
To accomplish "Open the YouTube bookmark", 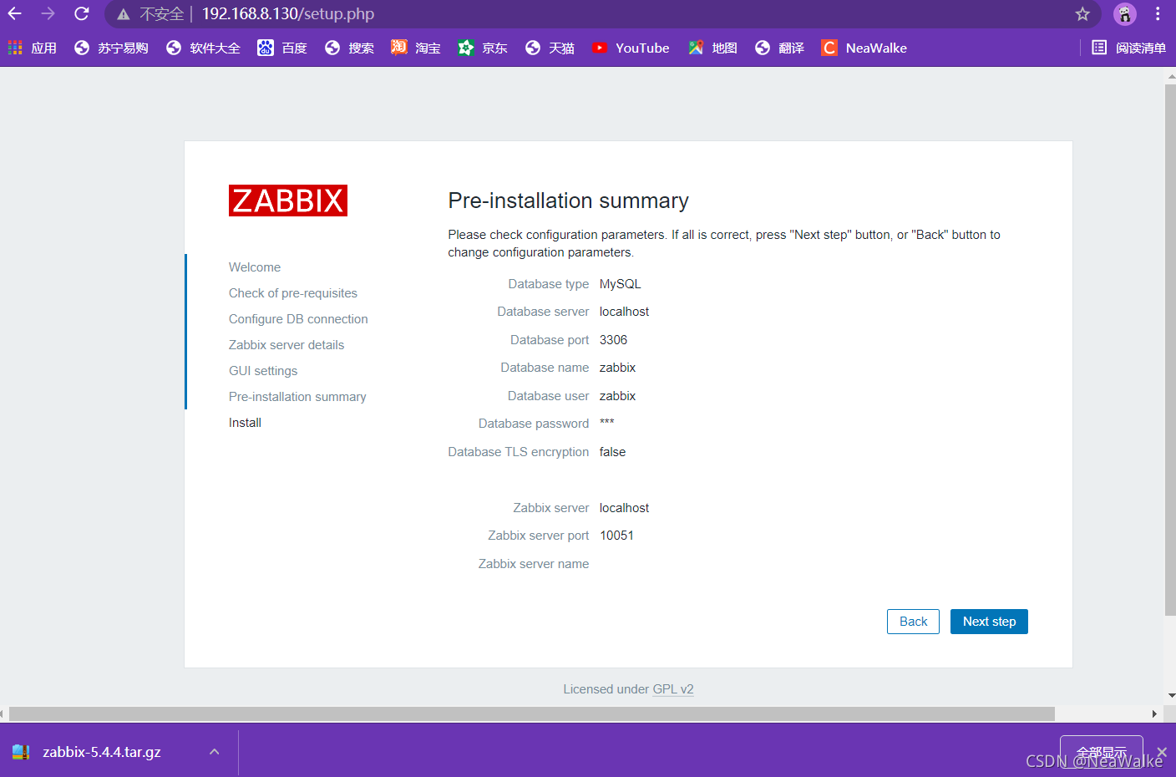I will point(631,48).
